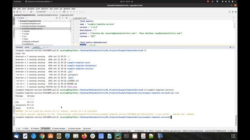Toggle the Project side tool window button

[x=14, y=21]
